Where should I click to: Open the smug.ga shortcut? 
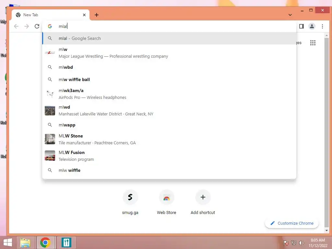(130, 202)
